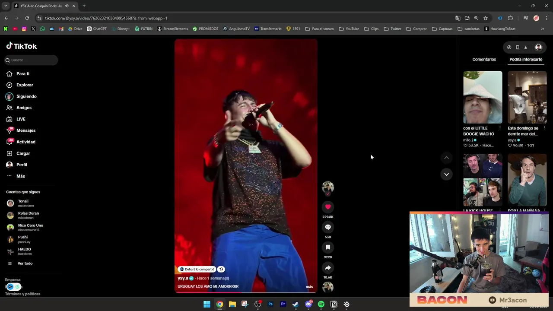Viewport: 553px width, 311px height.
Task: Open profile avatar menu at top right
Action: click(538, 47)
